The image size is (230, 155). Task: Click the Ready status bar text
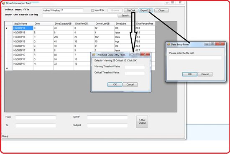pos(5,136)
